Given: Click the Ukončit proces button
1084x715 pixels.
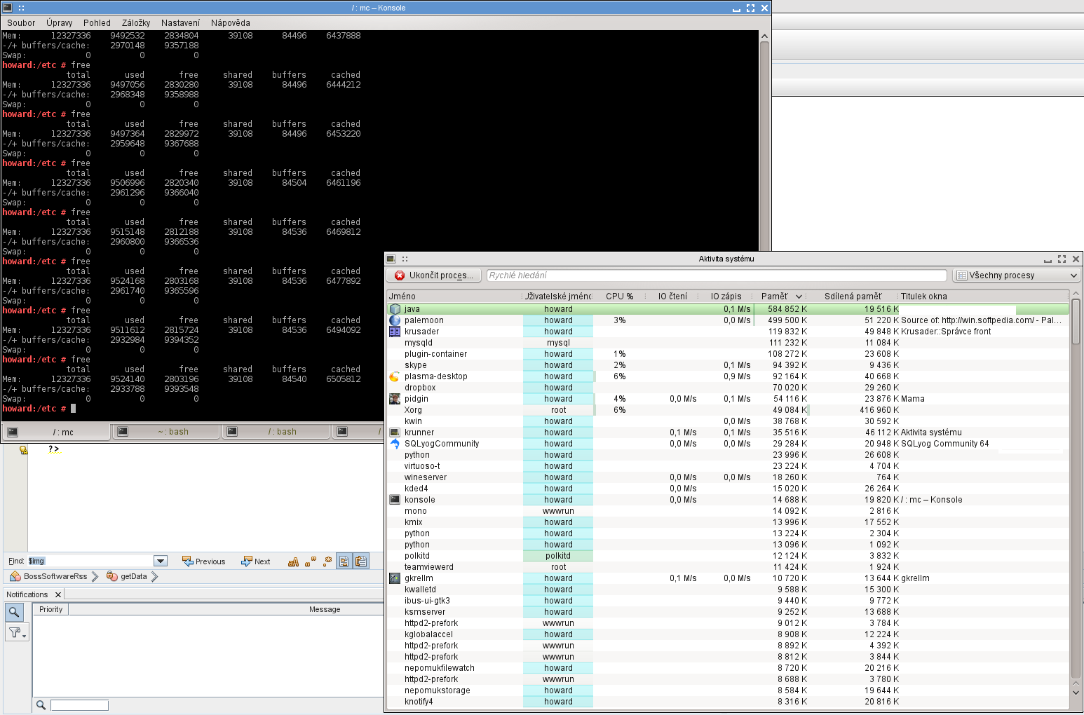Looking at the screenshot, I should tap(435, 275).
